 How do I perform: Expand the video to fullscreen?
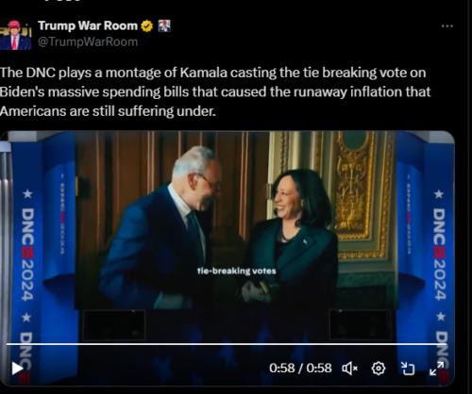tap(437, 369)
